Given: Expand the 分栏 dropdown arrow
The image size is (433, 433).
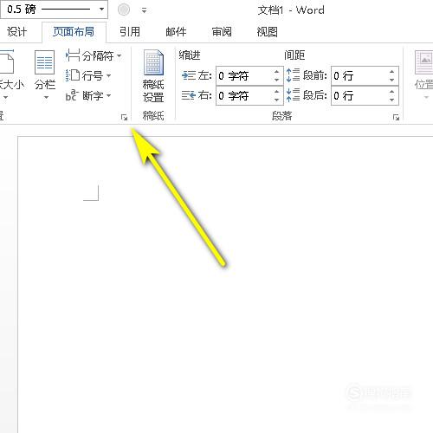Looking at the screenshot, I should [46, 97].
